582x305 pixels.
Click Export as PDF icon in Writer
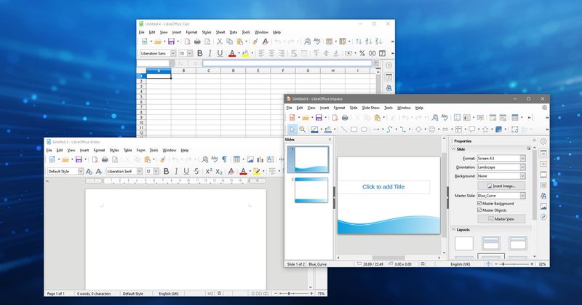95,159
